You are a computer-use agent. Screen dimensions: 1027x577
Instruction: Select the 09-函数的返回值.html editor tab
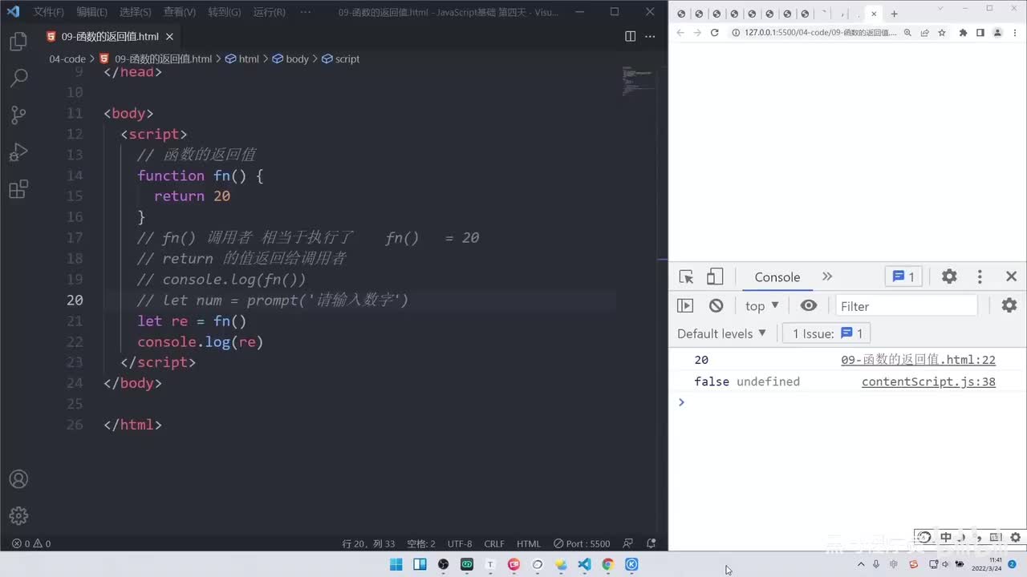(x=111, y=36)
